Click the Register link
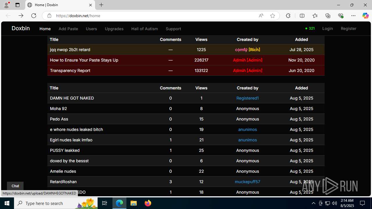This screenshot has width=372, height=209. click(348, 28)
